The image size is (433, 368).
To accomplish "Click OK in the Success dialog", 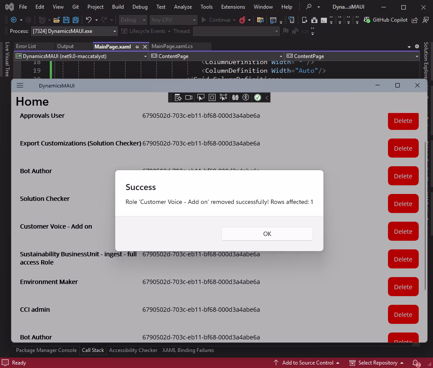I will (267, 234).
